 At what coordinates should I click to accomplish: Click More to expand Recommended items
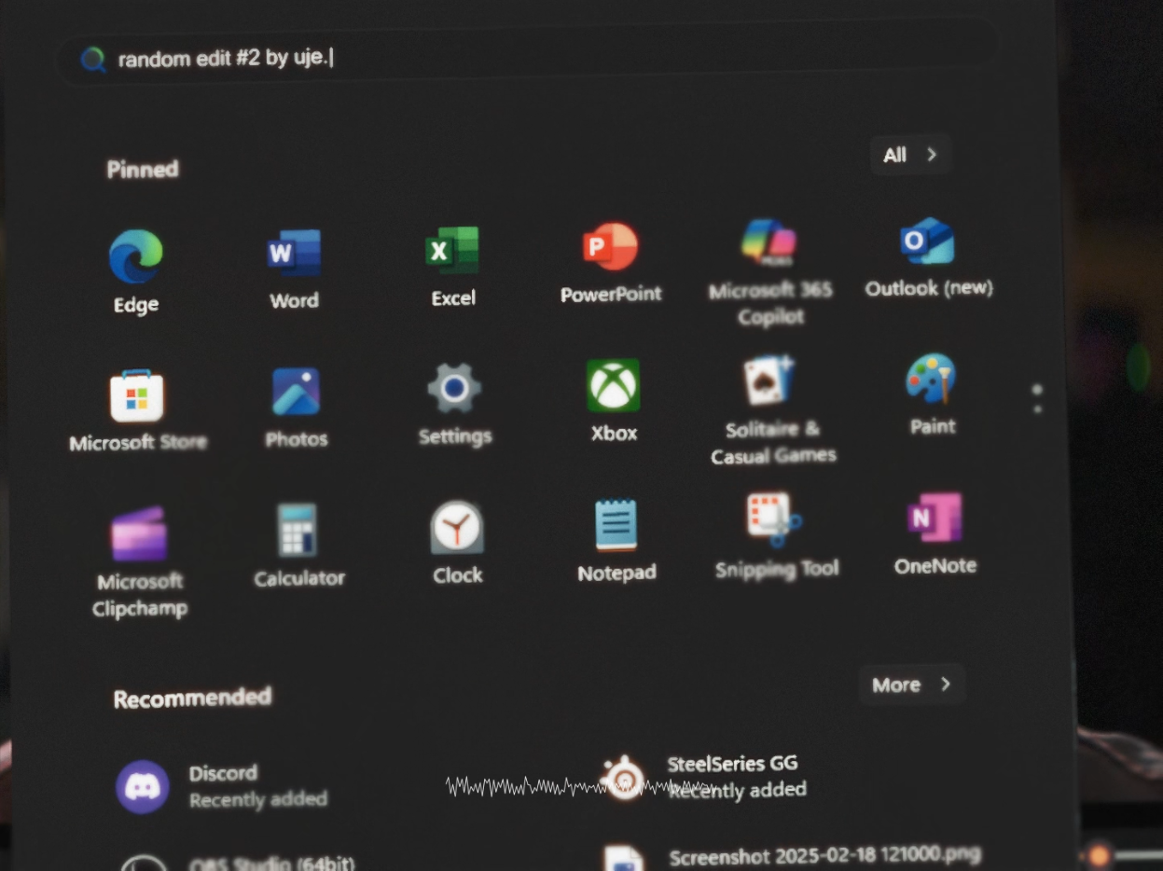click(911, 684)
